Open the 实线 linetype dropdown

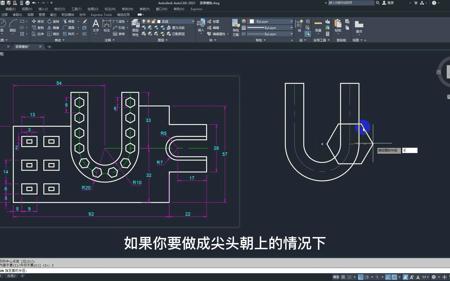click(193, 21)
